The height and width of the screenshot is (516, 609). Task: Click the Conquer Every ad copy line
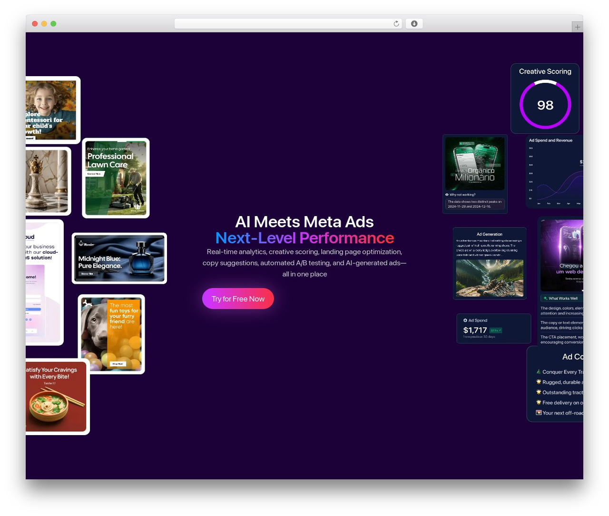point(560,372)
